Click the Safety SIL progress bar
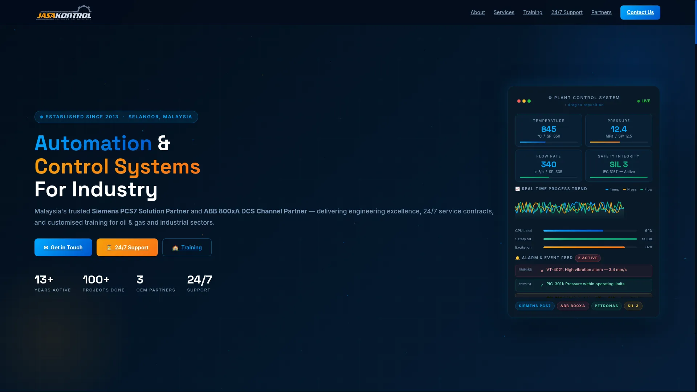The height and width of the screenshot is (392, 697). click(x=590, y=239)
